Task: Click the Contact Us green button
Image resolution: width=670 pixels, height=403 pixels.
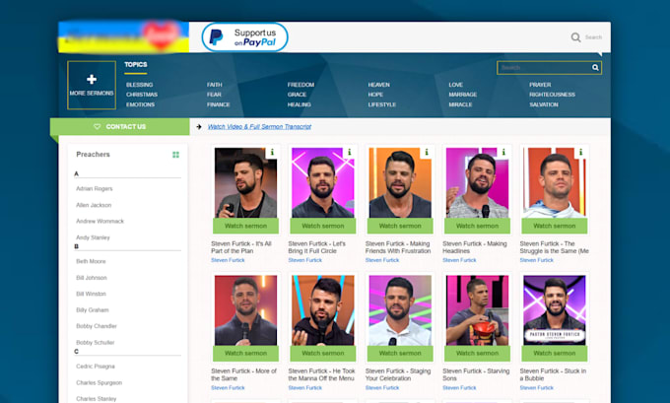Action: pos(120,126)
